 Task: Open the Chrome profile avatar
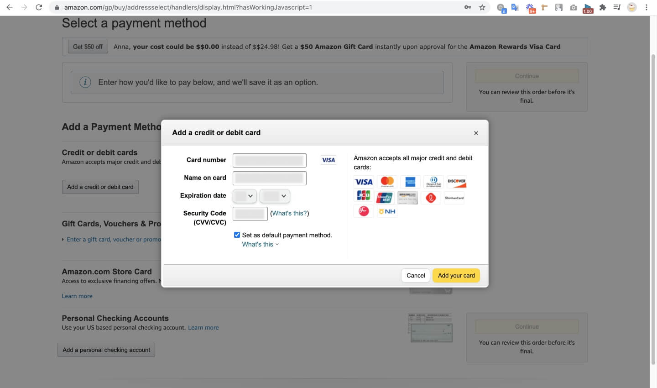coord(632,7)
